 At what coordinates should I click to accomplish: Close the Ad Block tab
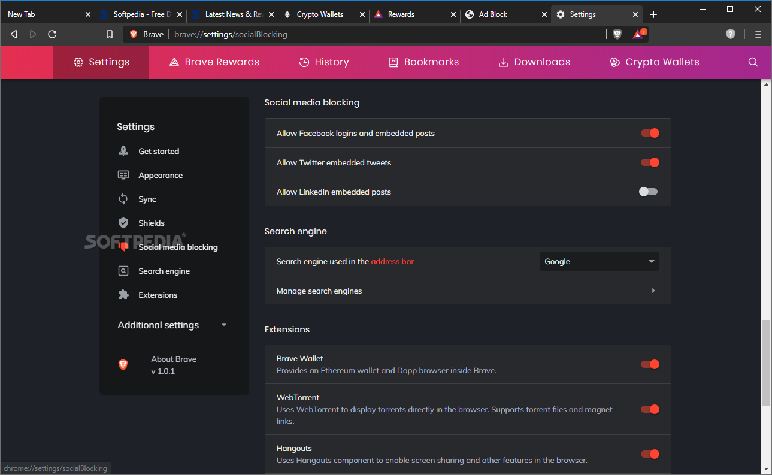pos(544,14)
